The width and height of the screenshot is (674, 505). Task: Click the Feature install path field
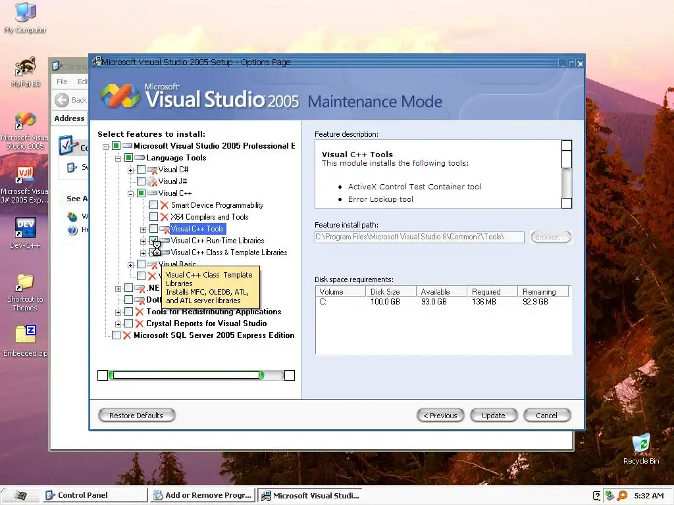coord(419,237)
